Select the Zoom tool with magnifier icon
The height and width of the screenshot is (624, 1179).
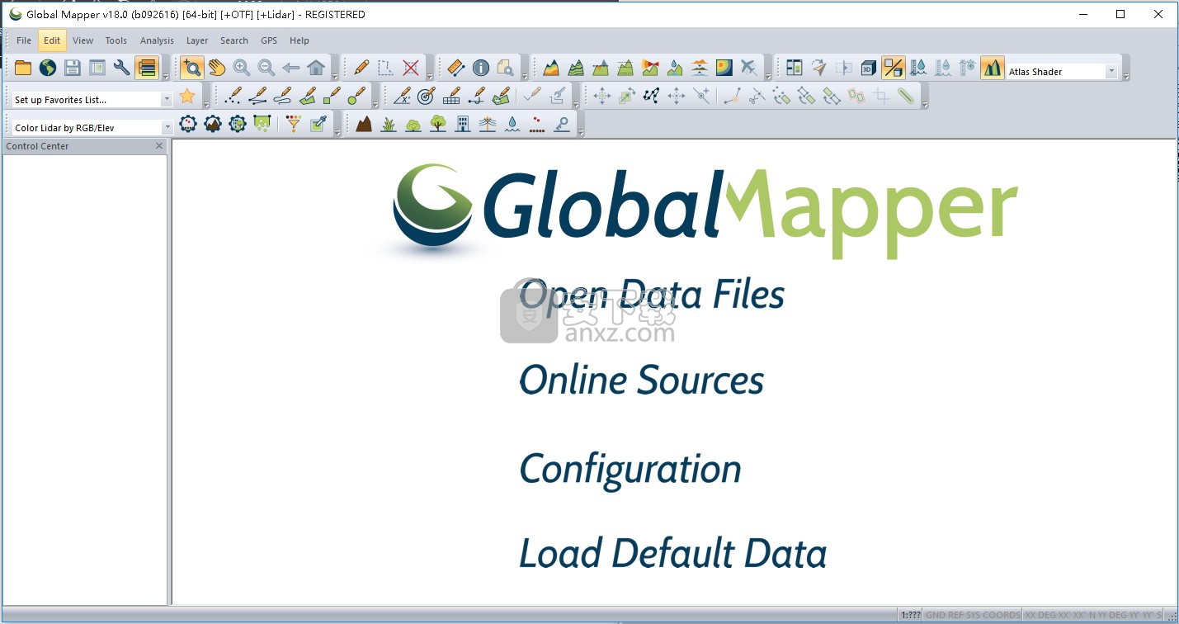click(191, 68)
